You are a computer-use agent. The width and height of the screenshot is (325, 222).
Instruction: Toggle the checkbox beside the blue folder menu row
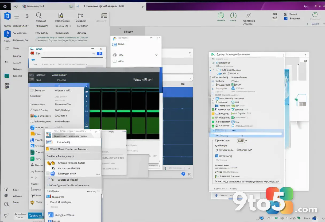pyautogui.click(x=48, y=173)
